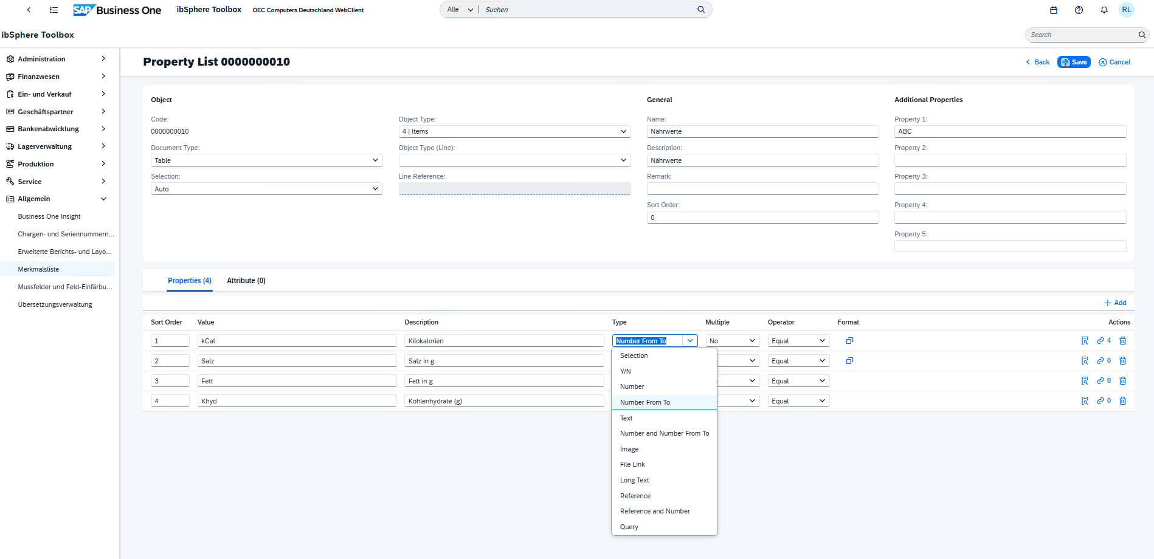Open the calendar icon in header
Screen dimensions: 1154x559
tap(1054, 10)
